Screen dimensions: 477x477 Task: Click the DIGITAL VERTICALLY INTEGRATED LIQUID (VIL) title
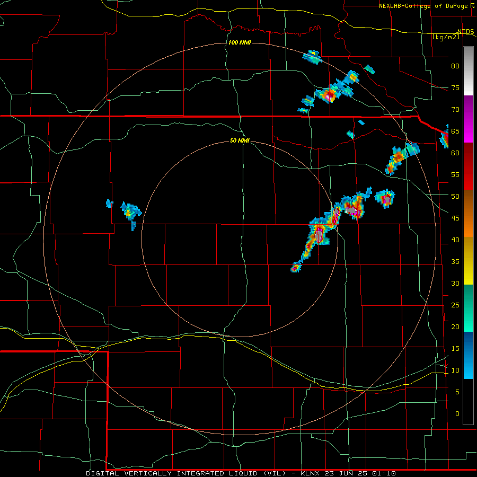click(x=187, y=473)
